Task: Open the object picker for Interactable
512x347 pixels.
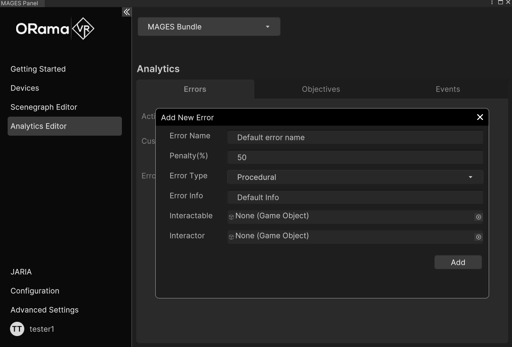Action: point(478,217)
